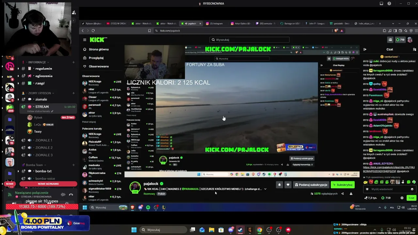418x235 pixels.
Task: Create invite from RYBSONOWNIA server header
Action: click(x=74, y=12)
